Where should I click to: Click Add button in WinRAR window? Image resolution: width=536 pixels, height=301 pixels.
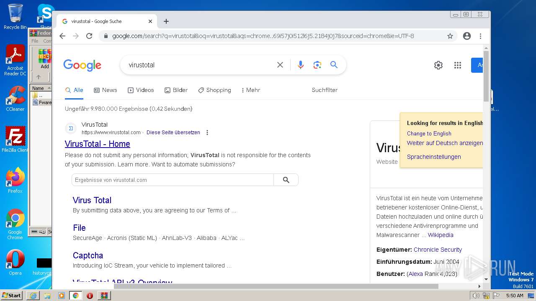click(44, 59)
